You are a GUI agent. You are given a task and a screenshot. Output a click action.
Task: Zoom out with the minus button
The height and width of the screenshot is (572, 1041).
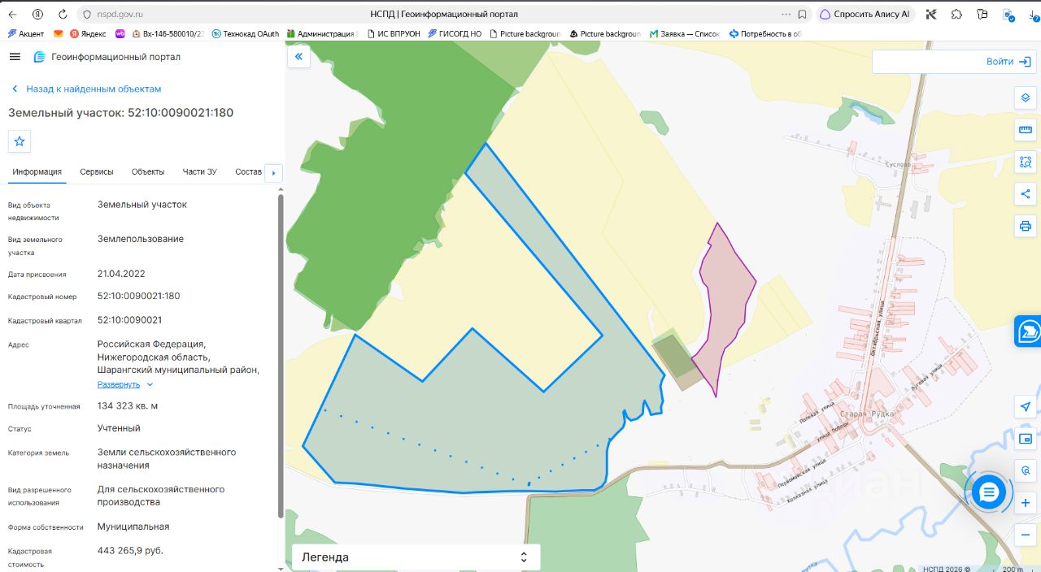tap(1026, 535)
